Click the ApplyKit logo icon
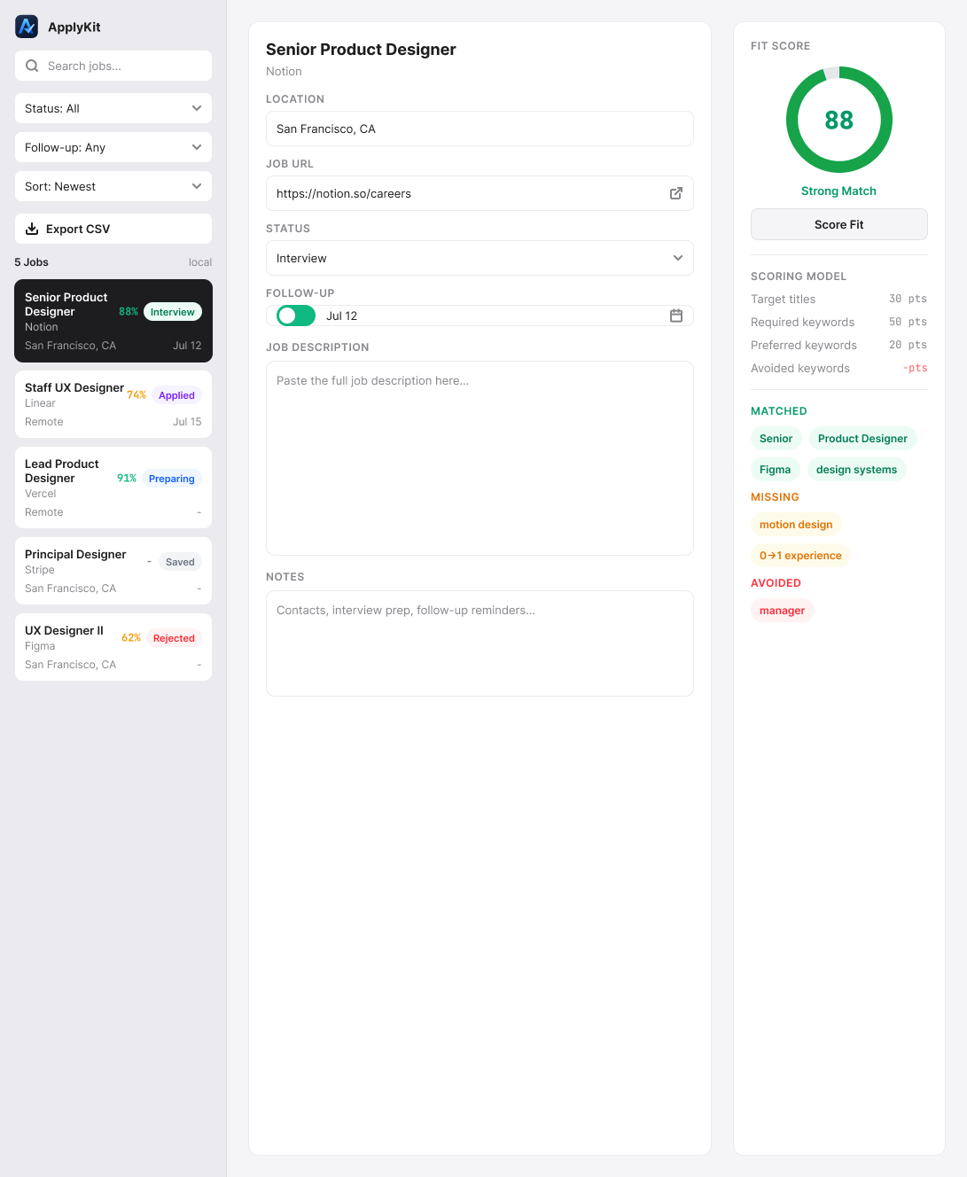The image size is (967, 1177). pyautogui.click(x=27, y=27)
